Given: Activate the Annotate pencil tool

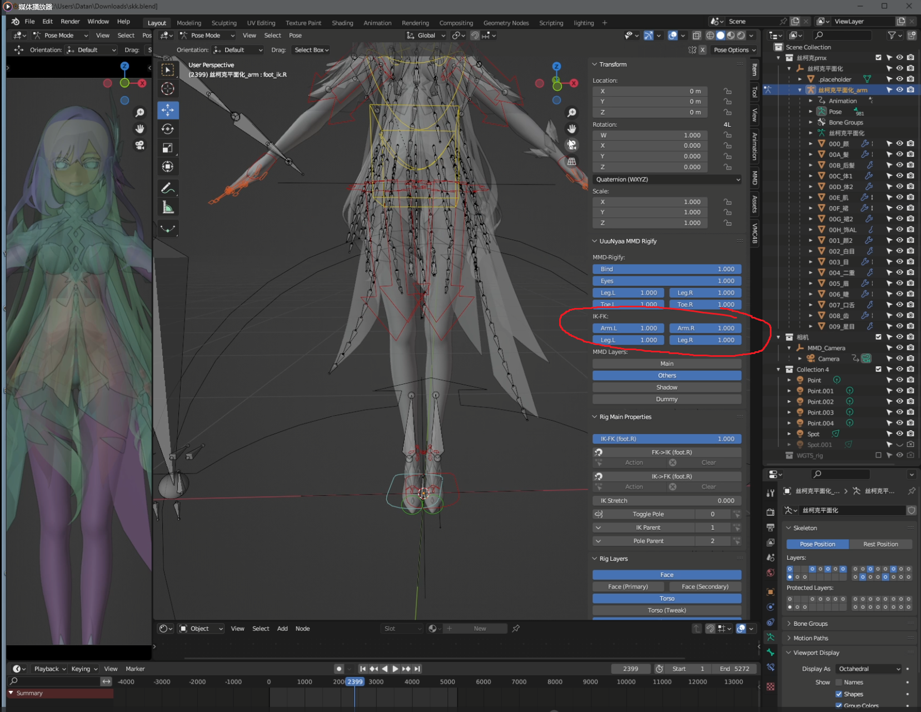Looking at the screenshot, I should click(x=168, y=188).
